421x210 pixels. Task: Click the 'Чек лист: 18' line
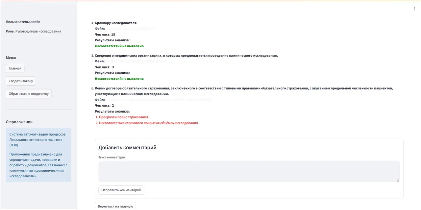coord(105,34)
